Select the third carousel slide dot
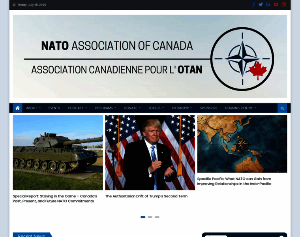 click(x=157, y=217)
